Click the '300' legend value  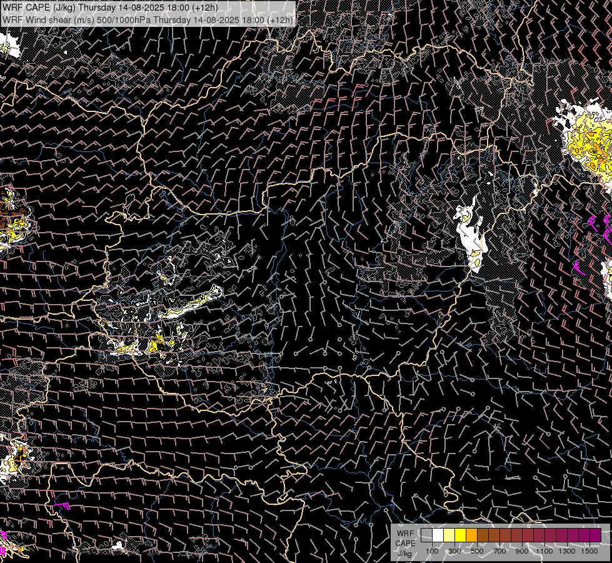coord(454,551)
